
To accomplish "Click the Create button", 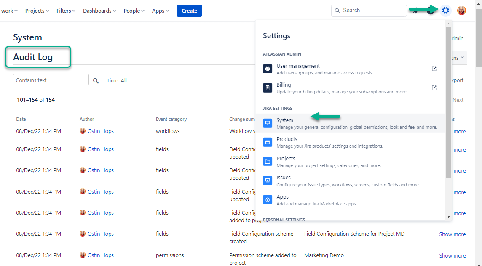I will [189, 11].
